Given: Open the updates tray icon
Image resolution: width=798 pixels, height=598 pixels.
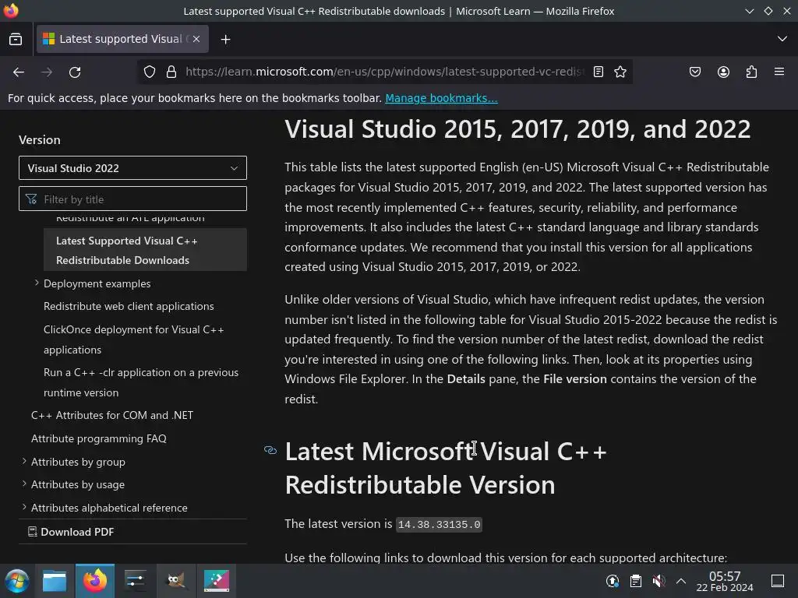Looking at the screenshot, I should click(613, 581).
